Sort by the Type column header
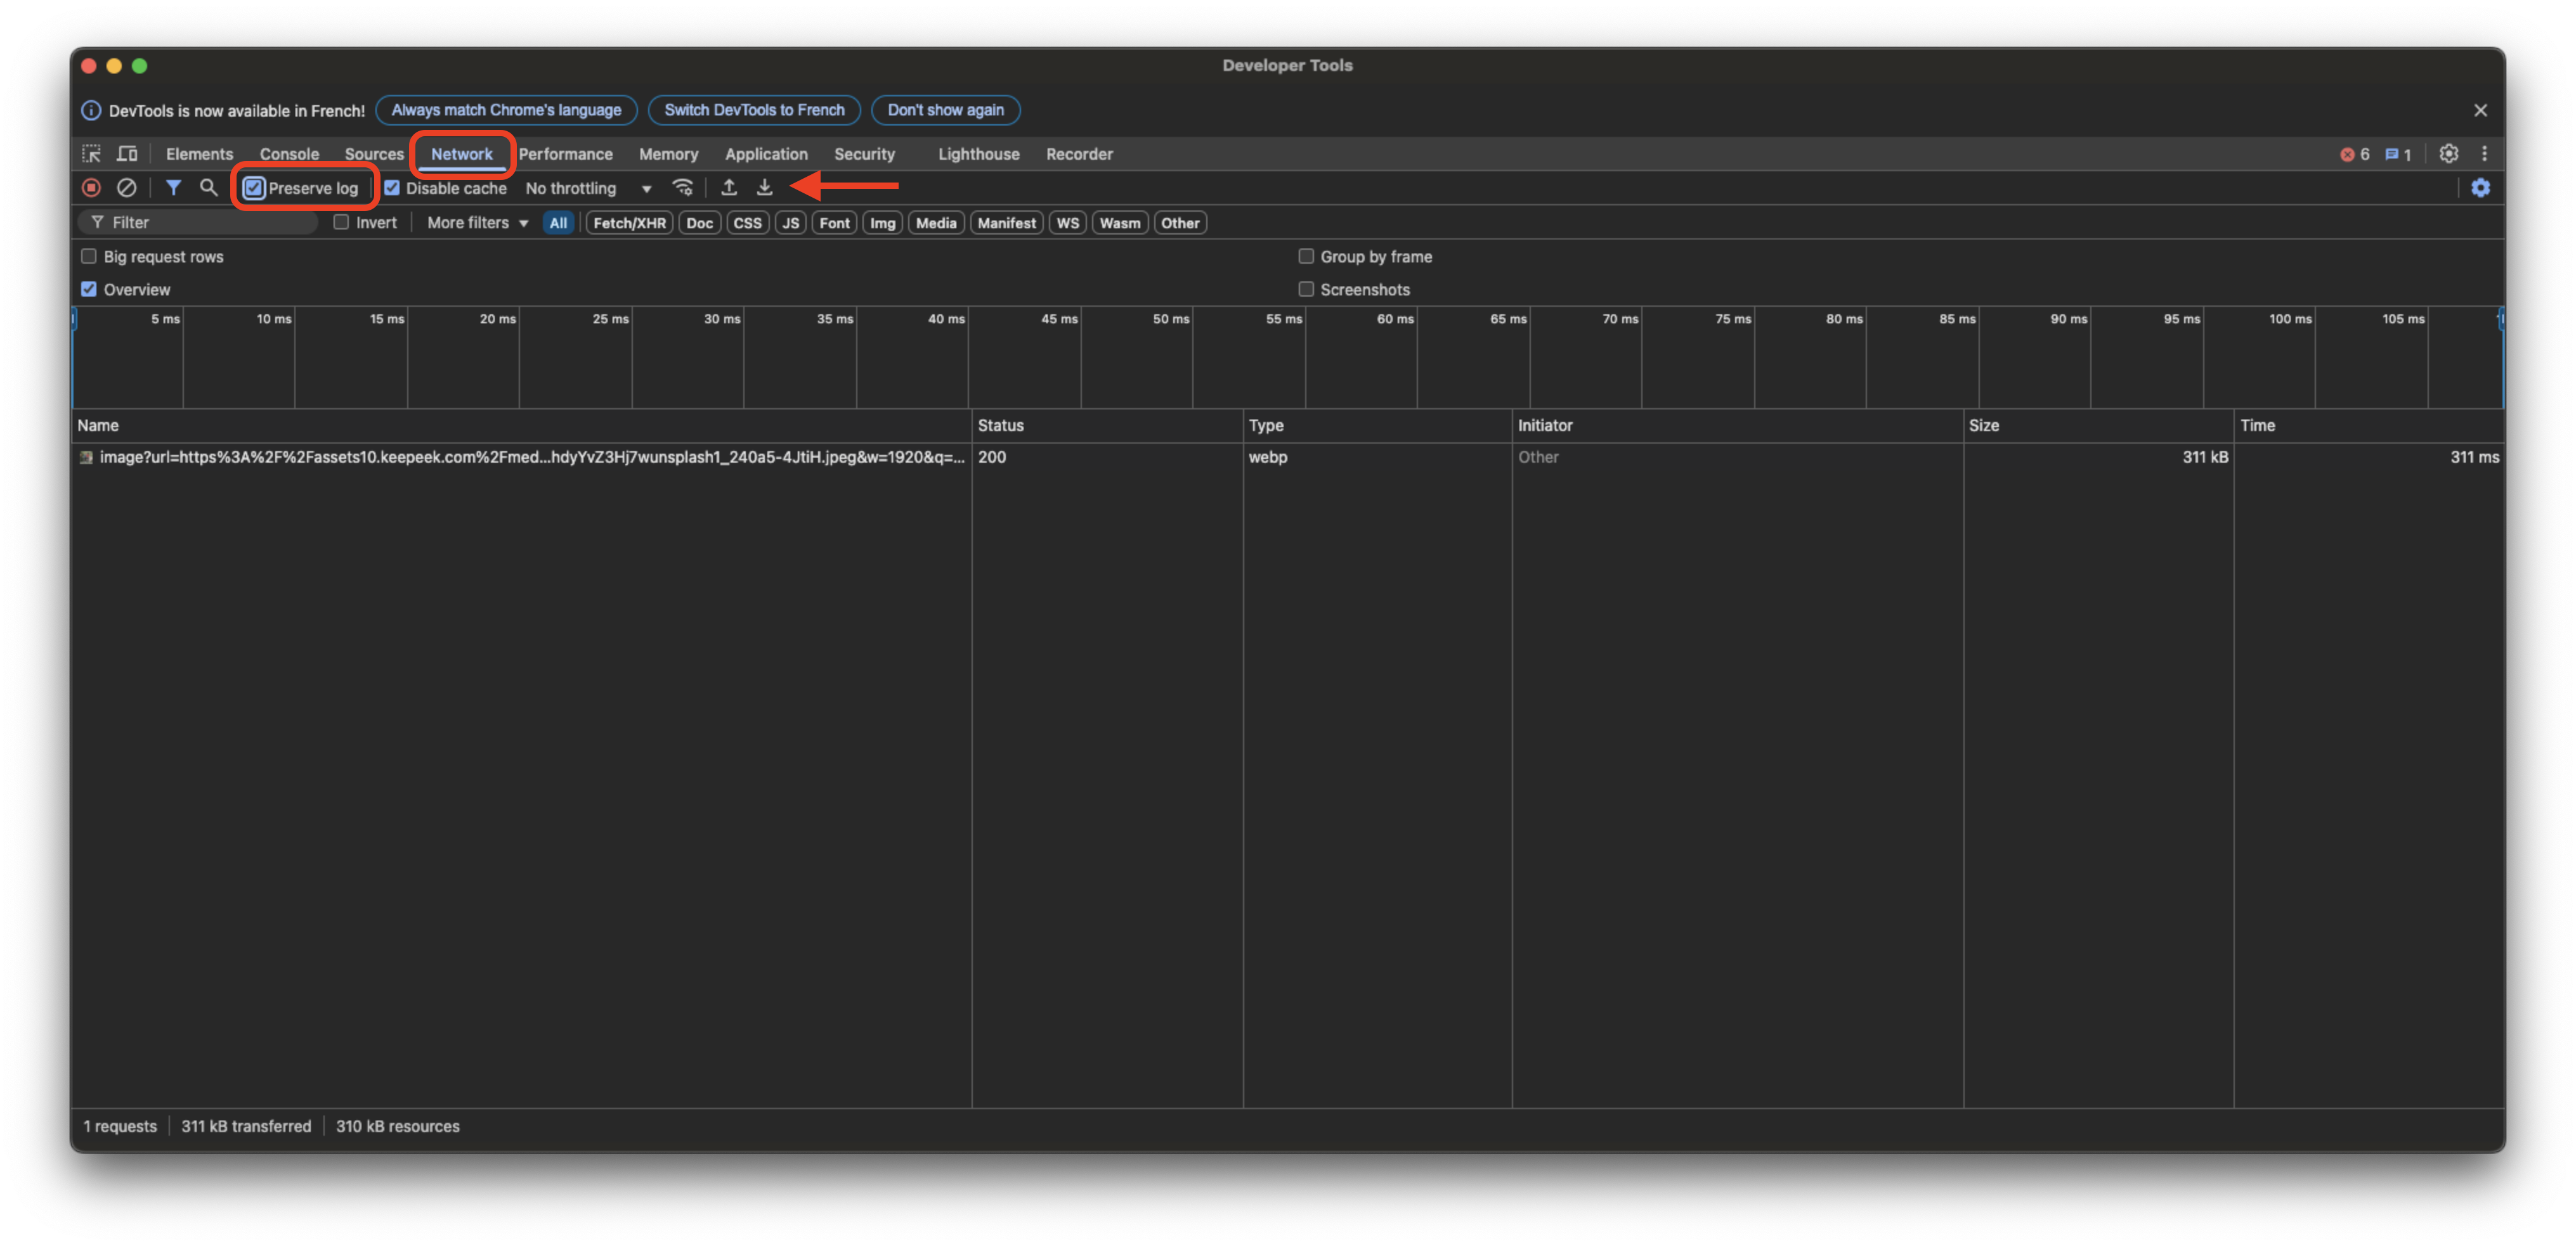2576x1246 pixels. click(x=1377, y=426)
